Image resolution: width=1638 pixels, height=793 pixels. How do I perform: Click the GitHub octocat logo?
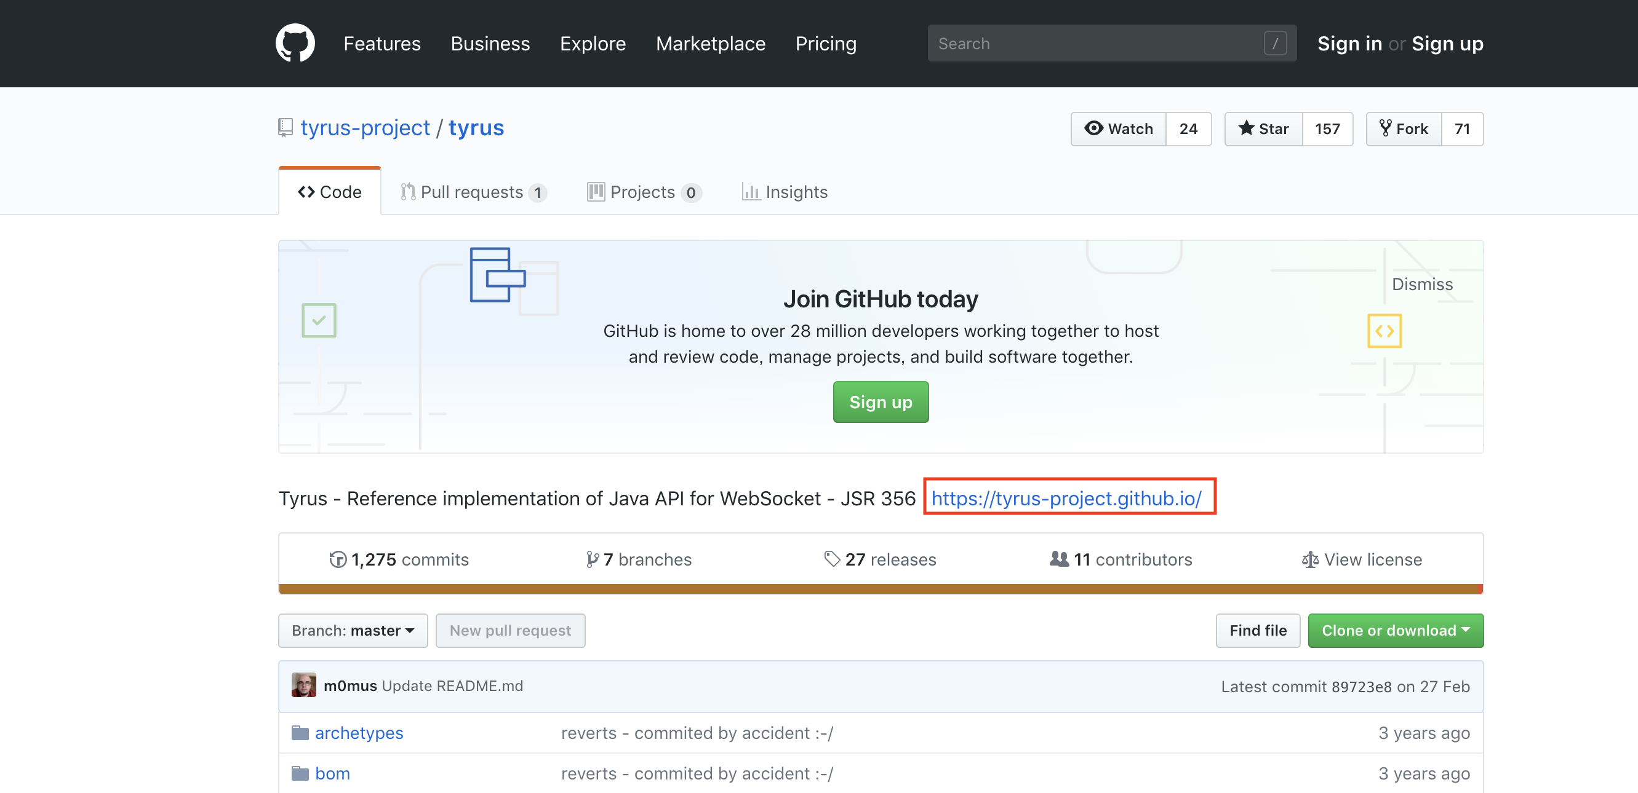tap(295, 43)
